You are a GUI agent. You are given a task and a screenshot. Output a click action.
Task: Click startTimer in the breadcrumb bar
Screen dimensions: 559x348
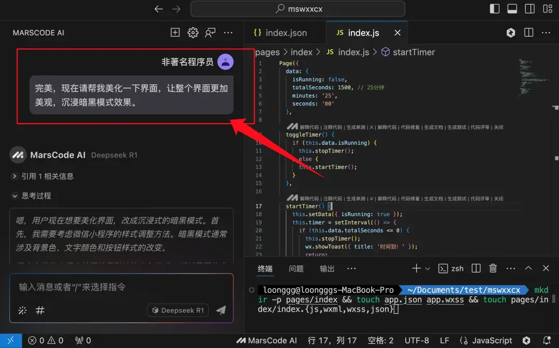[x=415, y=52]
